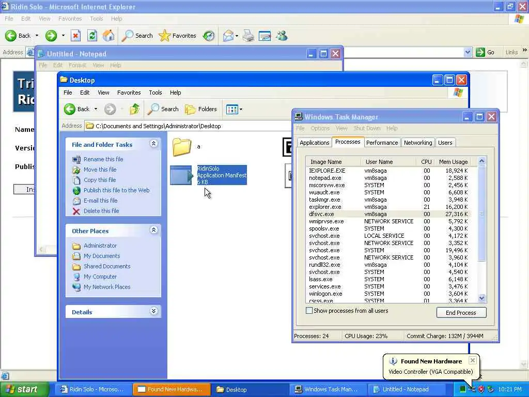The width and height of the screenshot is (529, 397).
Task: Switch to Performance tab in Task Manager
Action: pos(382,143)
